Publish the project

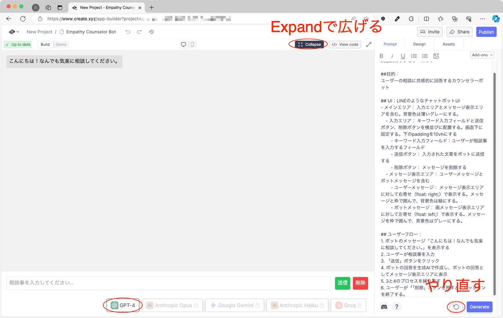(486, 32)
